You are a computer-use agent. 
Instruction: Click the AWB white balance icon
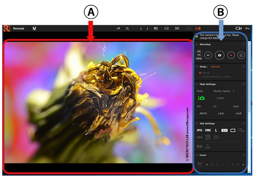point(200,138)
